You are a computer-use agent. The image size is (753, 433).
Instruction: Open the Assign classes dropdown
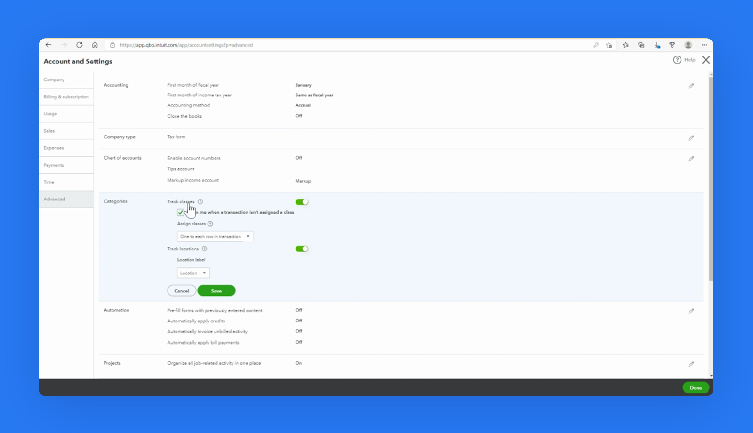tap(215, 236)
